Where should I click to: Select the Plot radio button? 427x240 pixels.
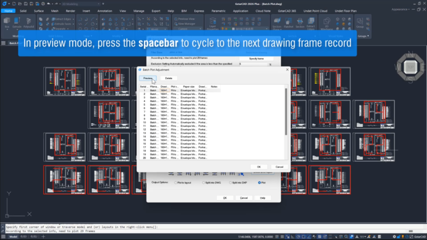click(x=260, y=182)
